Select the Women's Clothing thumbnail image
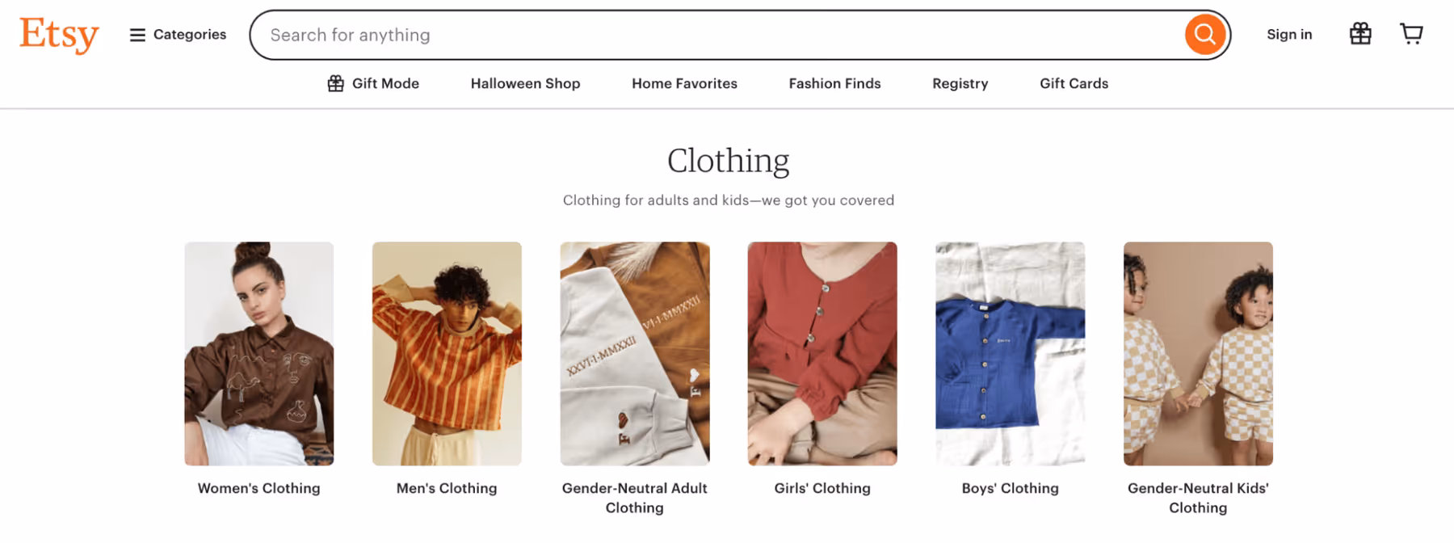This screenshot has height=543, width=1454. [258, 353]
